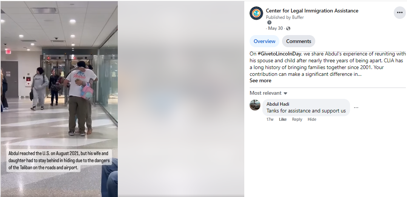
Task: Click the public globe audience icon
Action: click(288, 29)
